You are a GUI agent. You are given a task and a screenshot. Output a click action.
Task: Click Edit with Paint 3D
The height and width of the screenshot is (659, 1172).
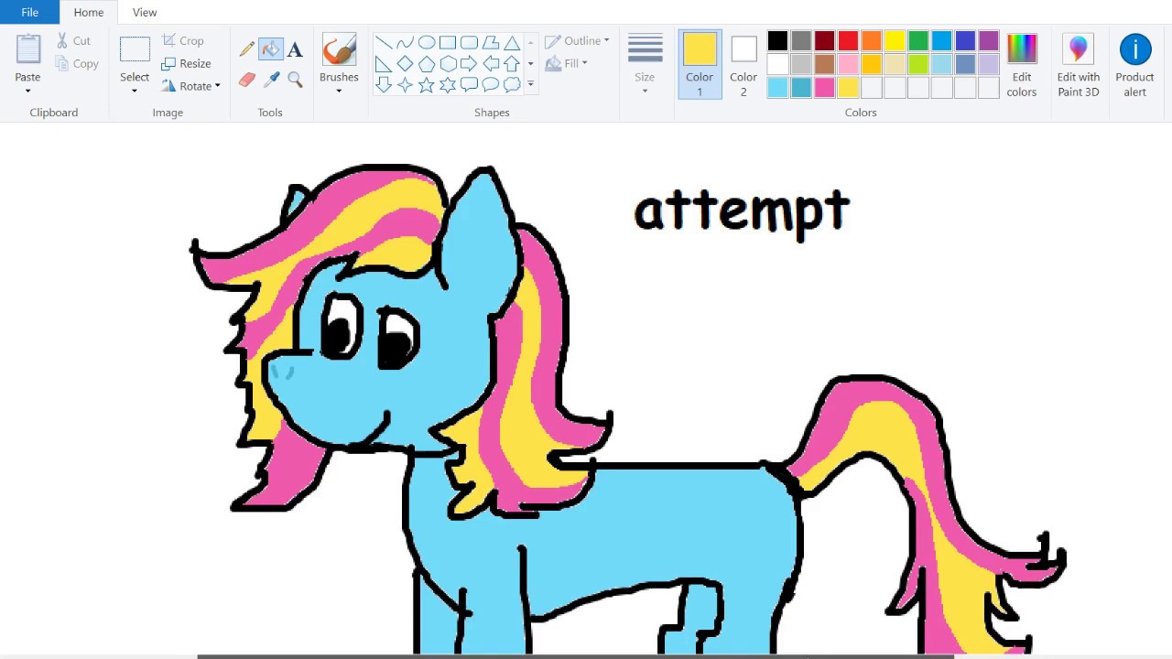click(1079, 64)
